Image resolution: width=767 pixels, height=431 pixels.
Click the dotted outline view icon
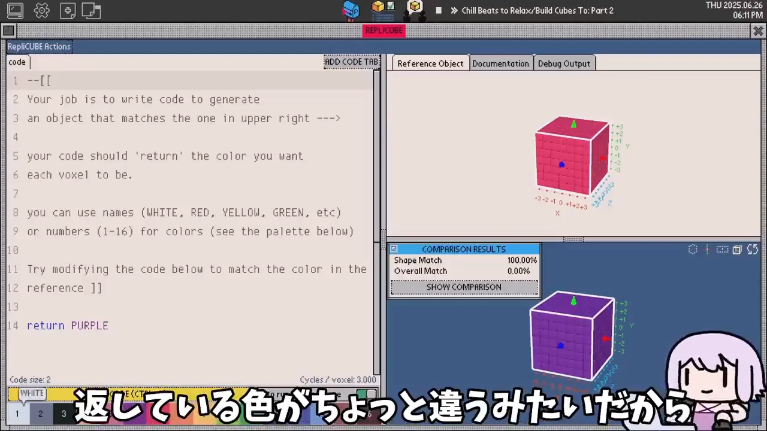tap(693, 250)
